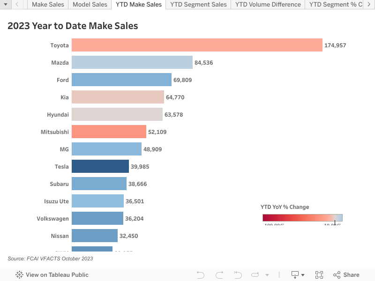Click the 84,536 value label
The height and width of the screenshot is (281, 375).
[x=203, y=63]
